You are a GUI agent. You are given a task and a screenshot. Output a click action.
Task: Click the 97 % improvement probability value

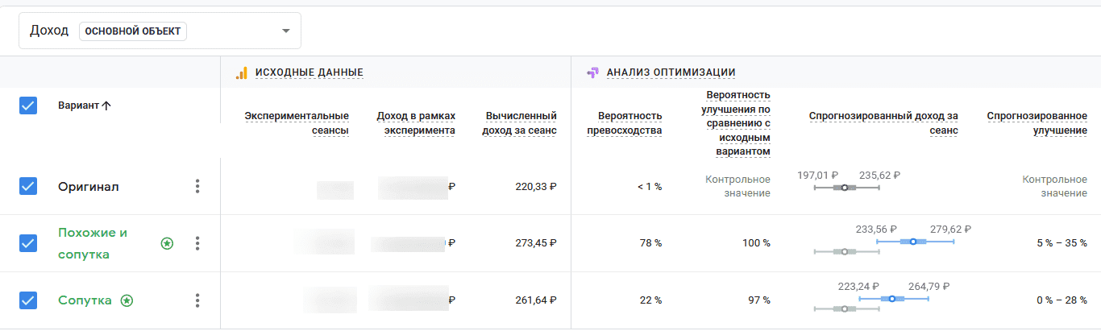coord(758,300)
